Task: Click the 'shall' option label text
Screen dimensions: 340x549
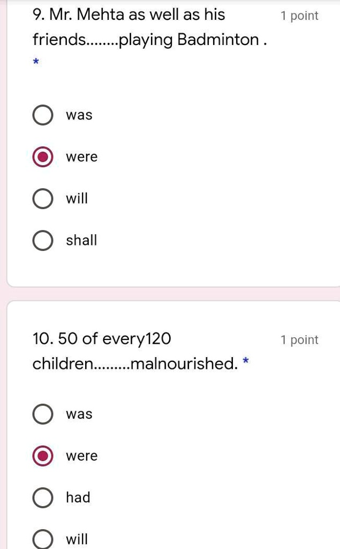Action: click(81, 240)
